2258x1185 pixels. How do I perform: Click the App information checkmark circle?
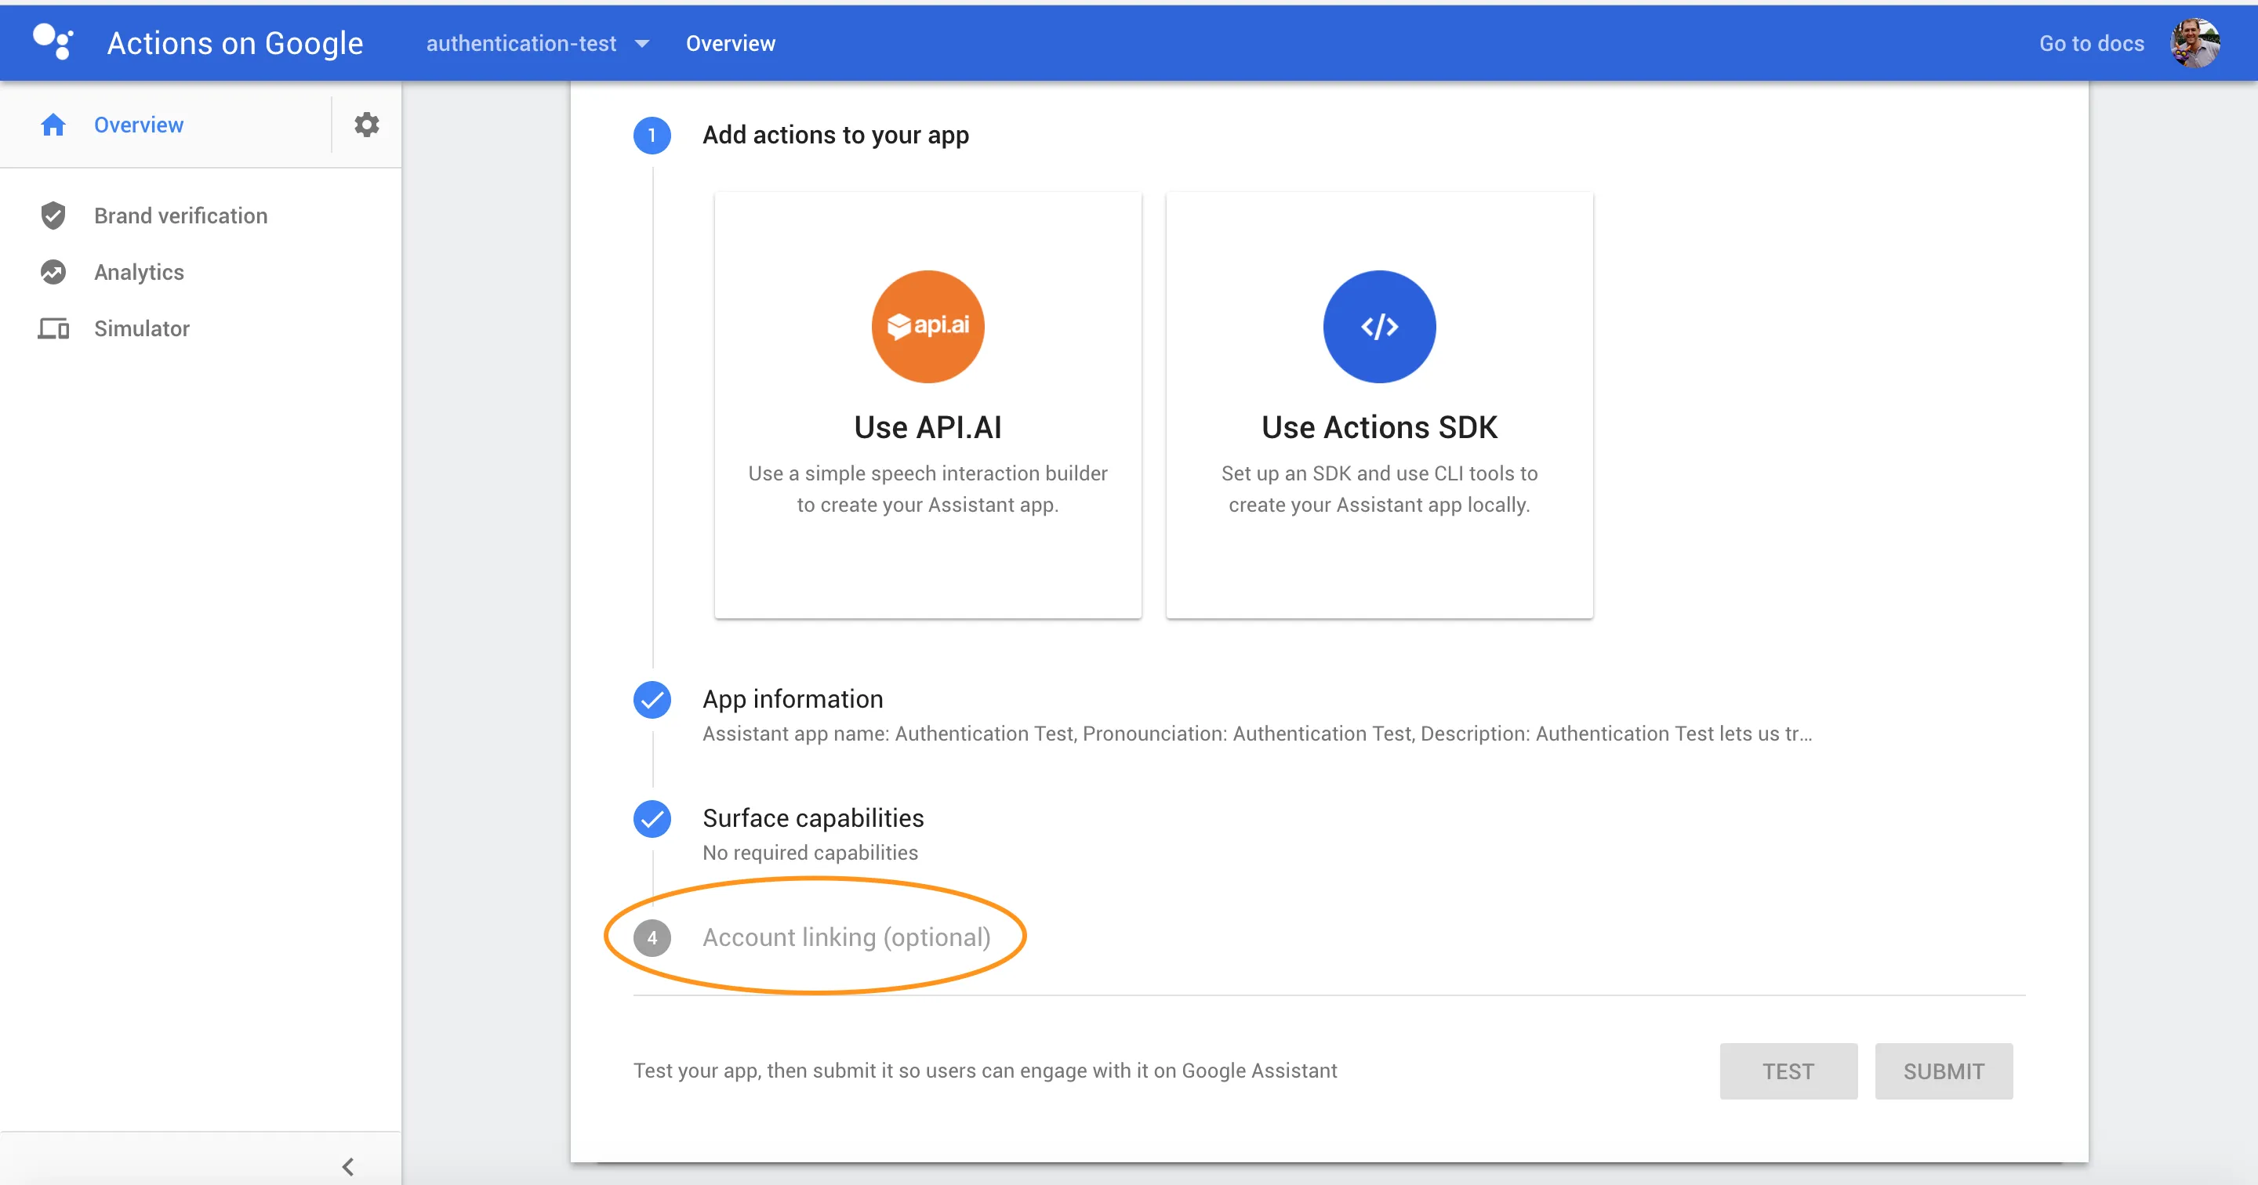pos(652,699)
